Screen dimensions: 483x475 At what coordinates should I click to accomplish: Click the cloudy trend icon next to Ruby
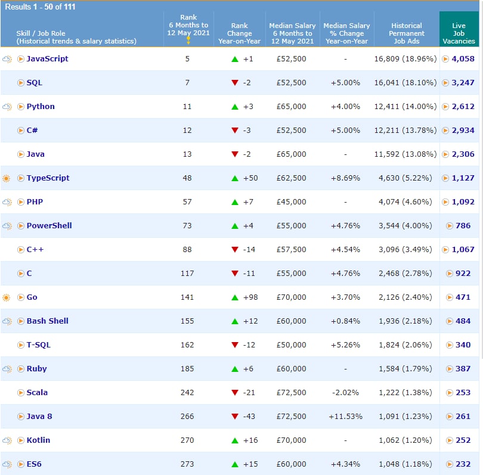pos(7,369)
